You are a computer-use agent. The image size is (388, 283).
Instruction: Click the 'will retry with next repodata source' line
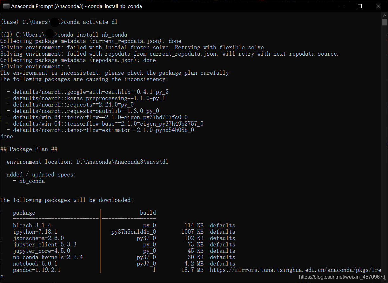click(x=170, y=54)
